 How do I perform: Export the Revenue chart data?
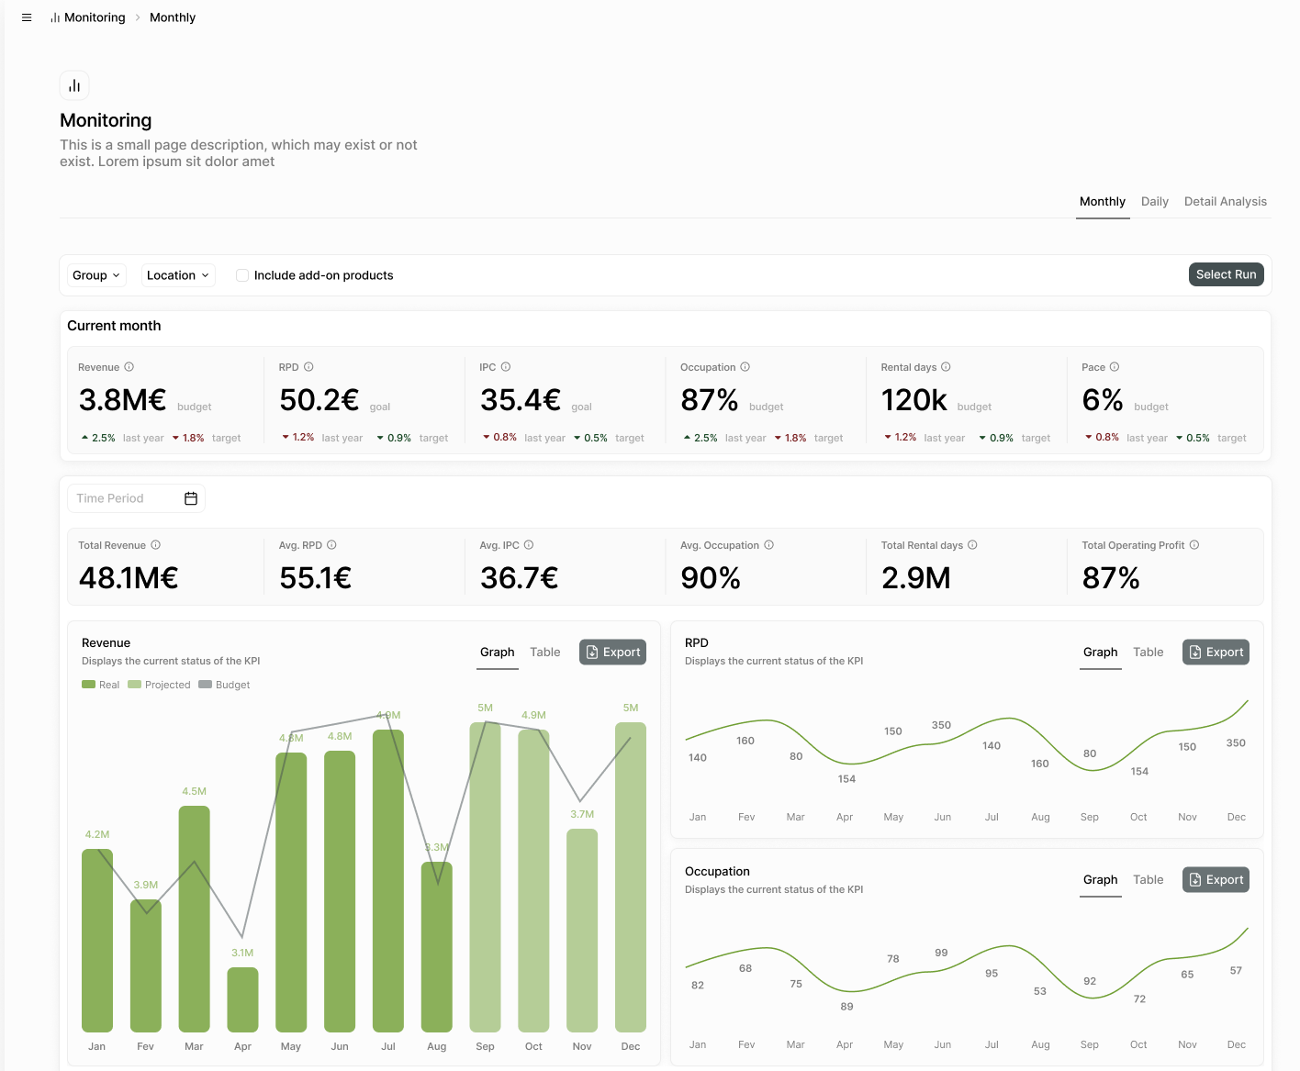[612, 652]
